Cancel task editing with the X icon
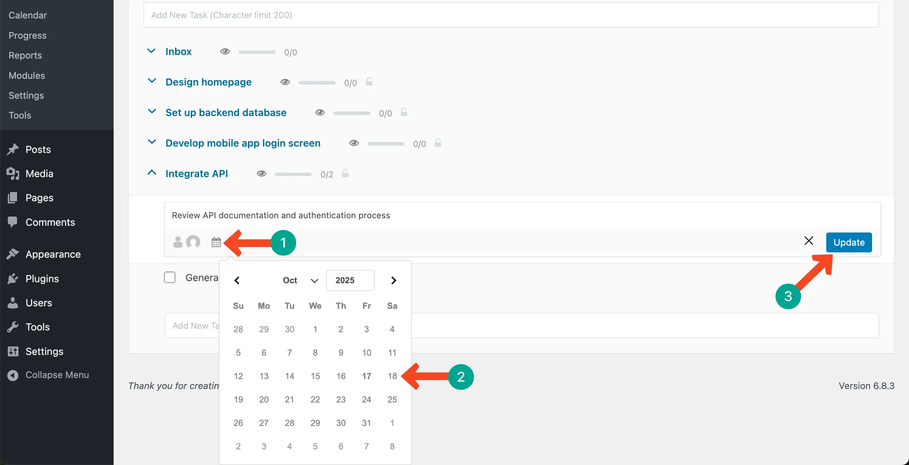This screenshot has height=465, width=909. (x=809, y=241)
